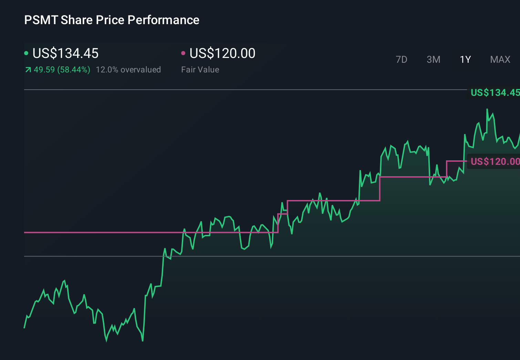This screenshot has height=360, width=520.
Task: Select the US$134.45 price badge on right edge
Action: (x=494, y=92)
